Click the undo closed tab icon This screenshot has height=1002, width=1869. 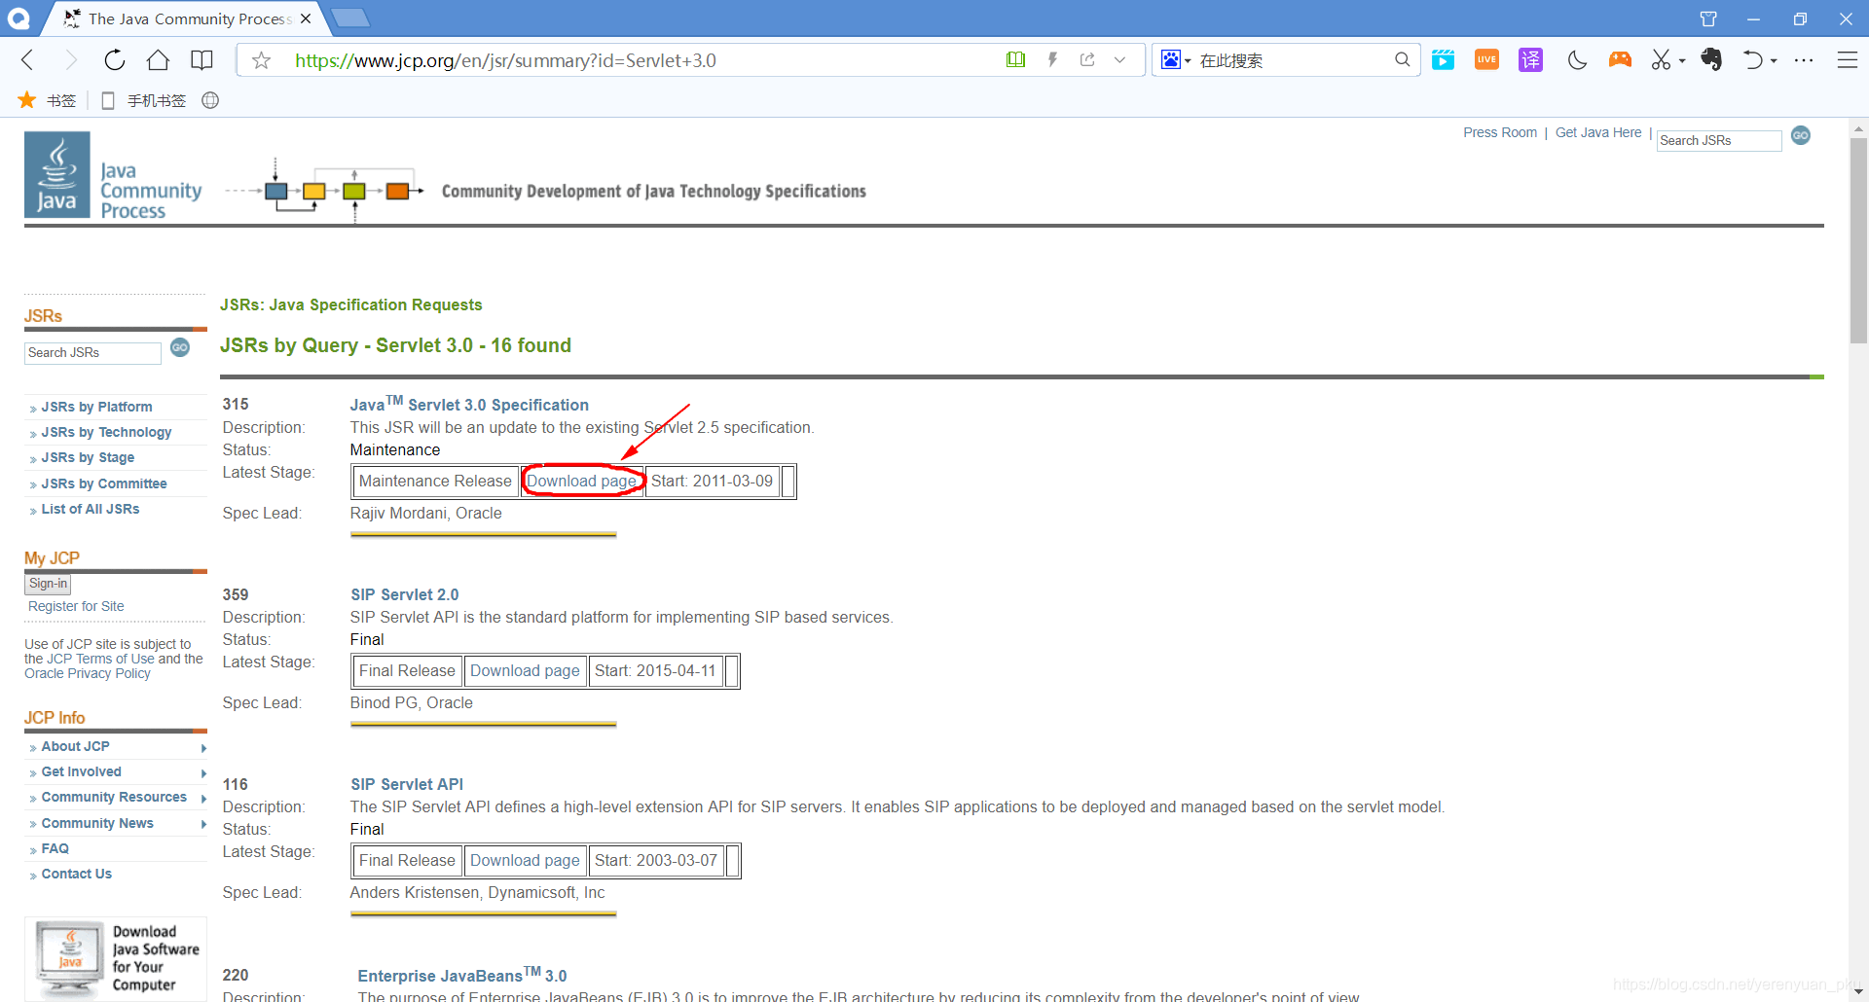point(1753,60)
